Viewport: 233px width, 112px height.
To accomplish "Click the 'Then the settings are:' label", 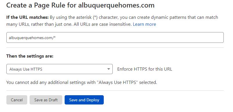I will pyautogui.click(x=30, y=56).
